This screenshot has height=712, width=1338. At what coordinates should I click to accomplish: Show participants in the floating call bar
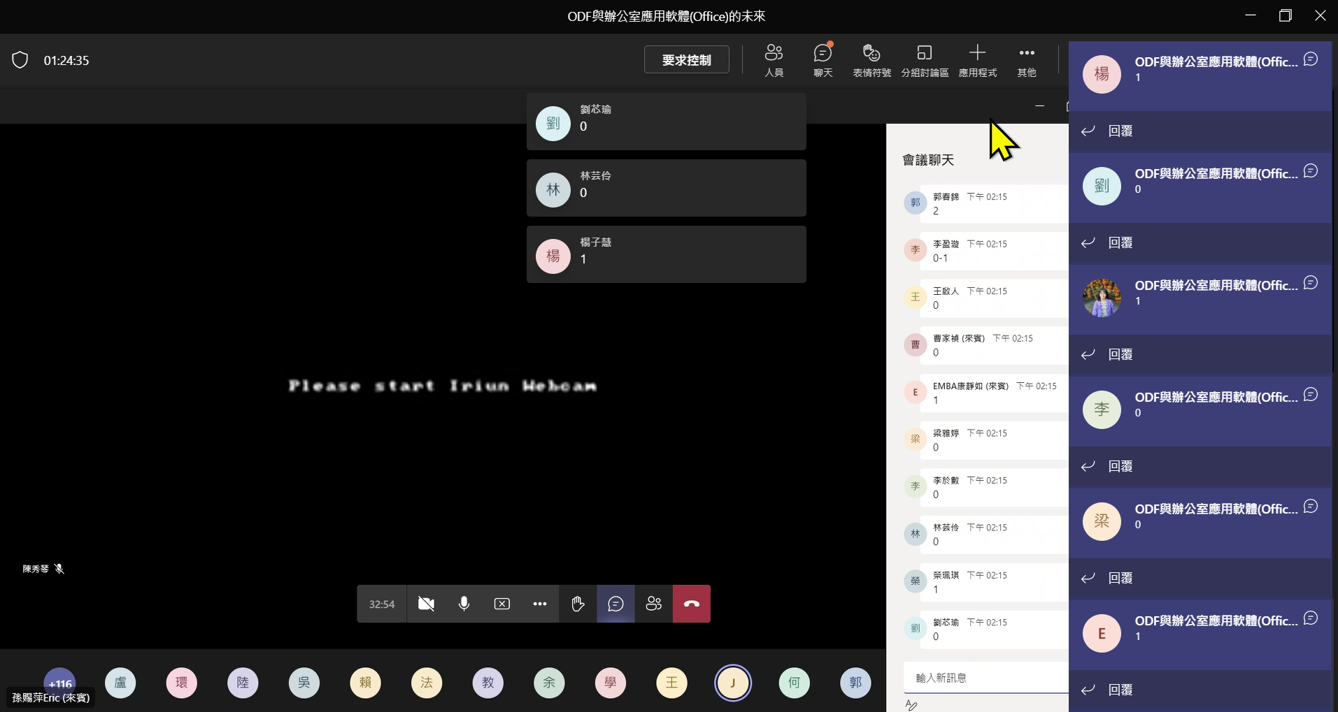tap(653, 604)
